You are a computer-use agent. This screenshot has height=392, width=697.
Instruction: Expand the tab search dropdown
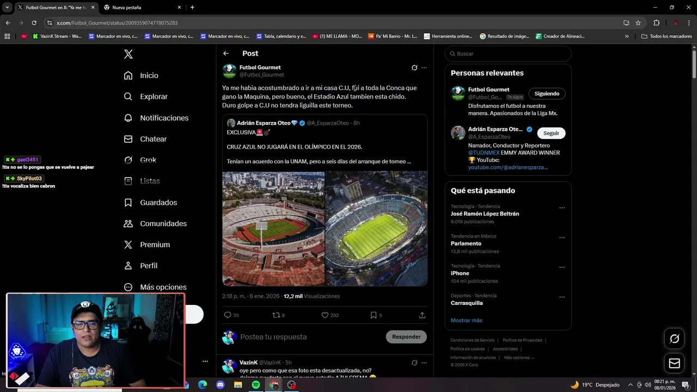pos(7,8)
